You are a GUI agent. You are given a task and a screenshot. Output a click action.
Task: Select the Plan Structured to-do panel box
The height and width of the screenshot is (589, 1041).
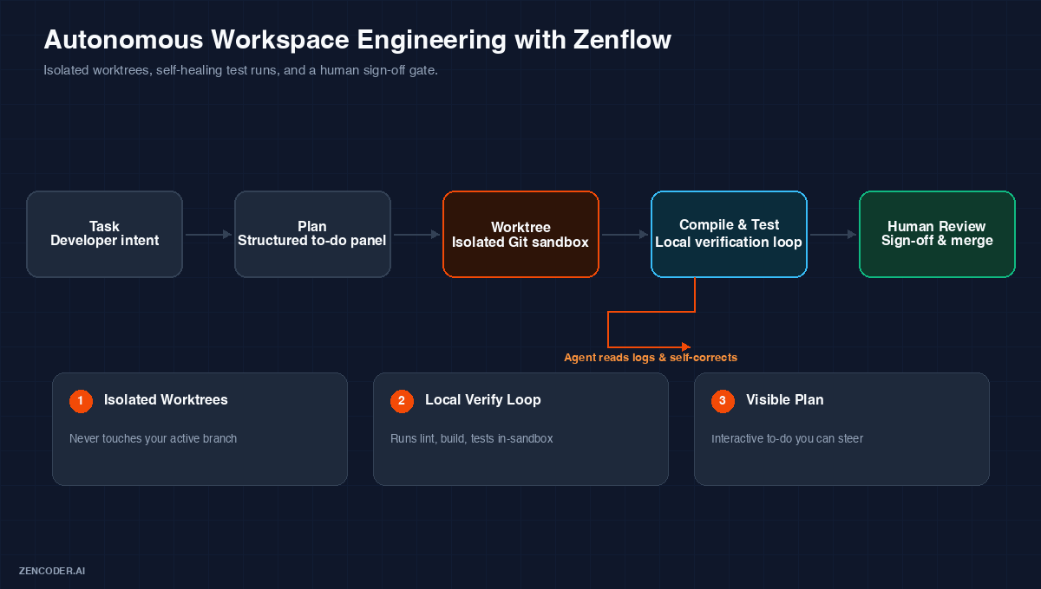(312, 234)
